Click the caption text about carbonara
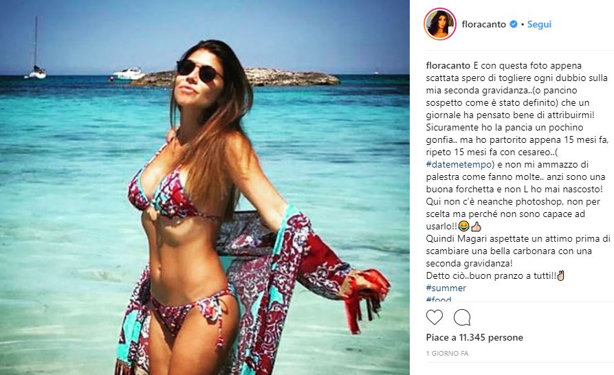 pyautogui.click(x=518, y=251)
